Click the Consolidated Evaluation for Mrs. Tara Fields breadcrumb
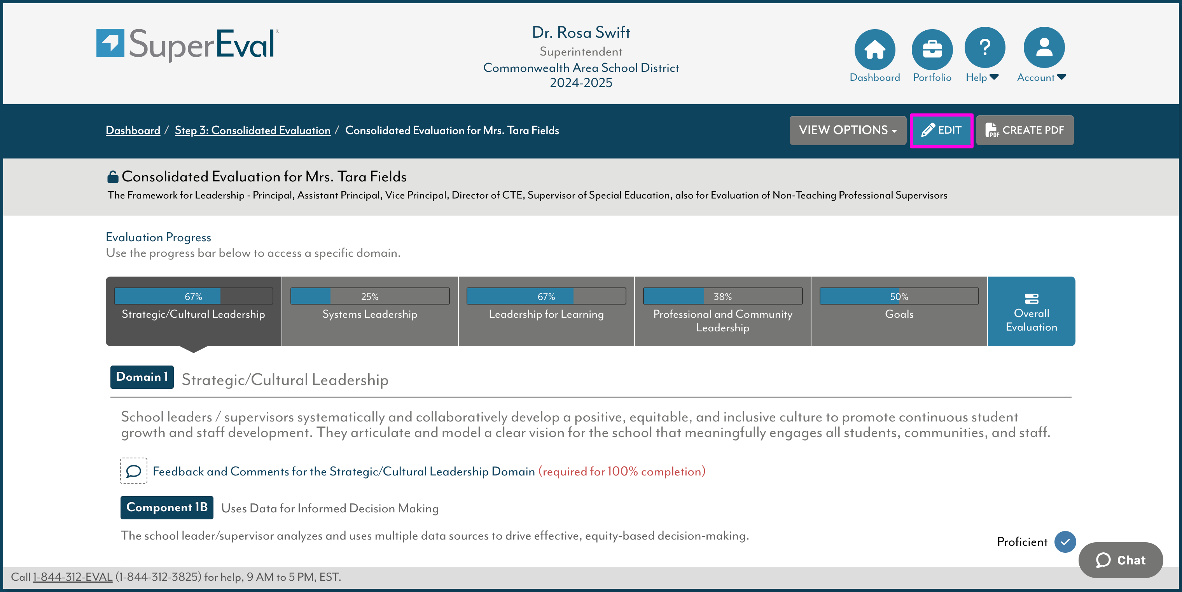 (452, 130)
